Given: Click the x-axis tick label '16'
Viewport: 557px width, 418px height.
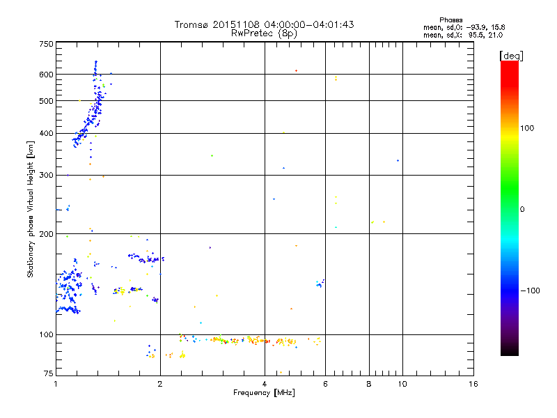Looking at the screenshot, I should [473, 384].
